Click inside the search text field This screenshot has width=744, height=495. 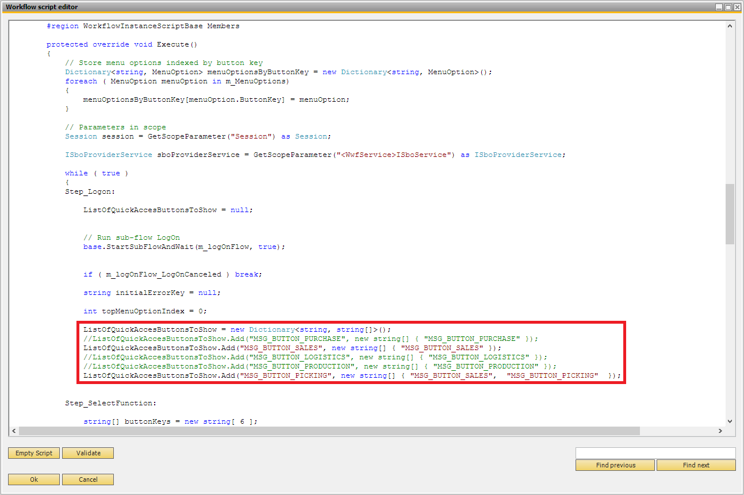pos(655,452)
